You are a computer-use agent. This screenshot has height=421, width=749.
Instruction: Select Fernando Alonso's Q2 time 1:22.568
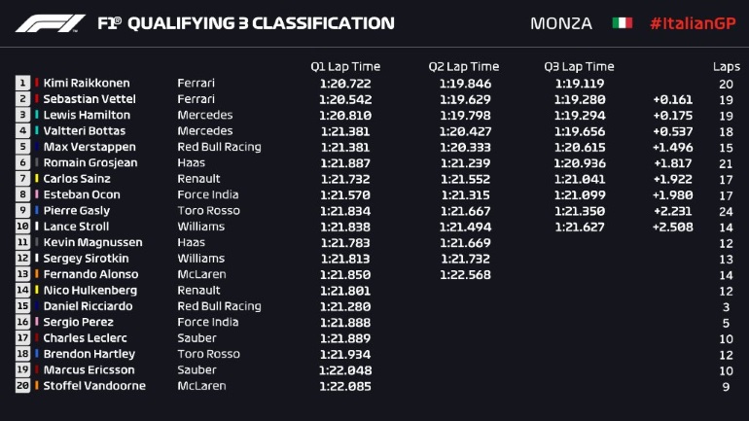463,274
